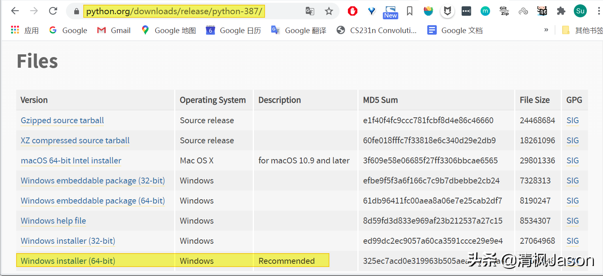Download the Windows installer (64-bit)
Viewport: 603px width, 276px height.
click(68, 261)
